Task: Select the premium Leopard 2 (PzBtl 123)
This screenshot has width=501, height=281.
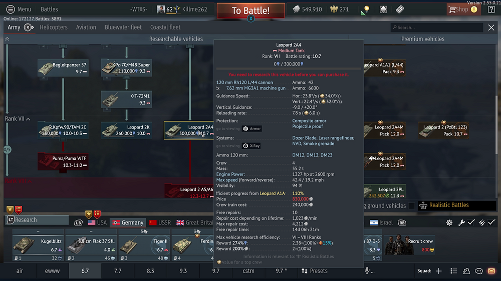Action: pyautogui.click(x=444, y=130)
